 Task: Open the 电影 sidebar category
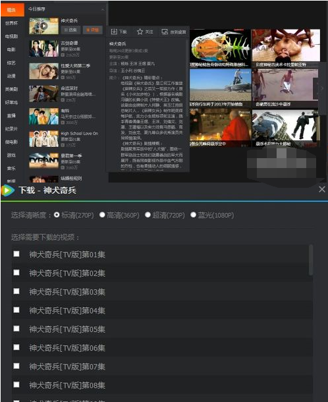12,49
